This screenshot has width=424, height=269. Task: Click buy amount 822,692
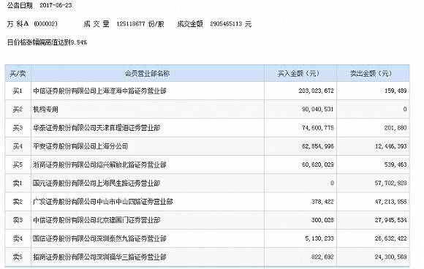coord(322,257)
